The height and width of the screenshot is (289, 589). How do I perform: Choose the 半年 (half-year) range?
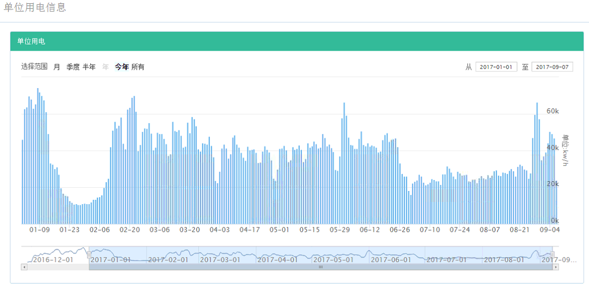89,67
